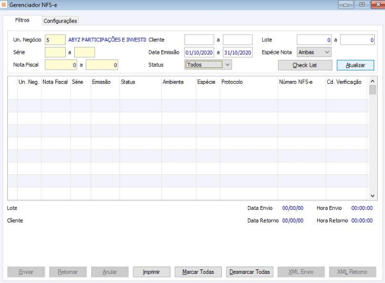The height and width of the screenshot is (283, 385).
Task: Click the vertical scrollbar thumb
Action: point(373,89)
